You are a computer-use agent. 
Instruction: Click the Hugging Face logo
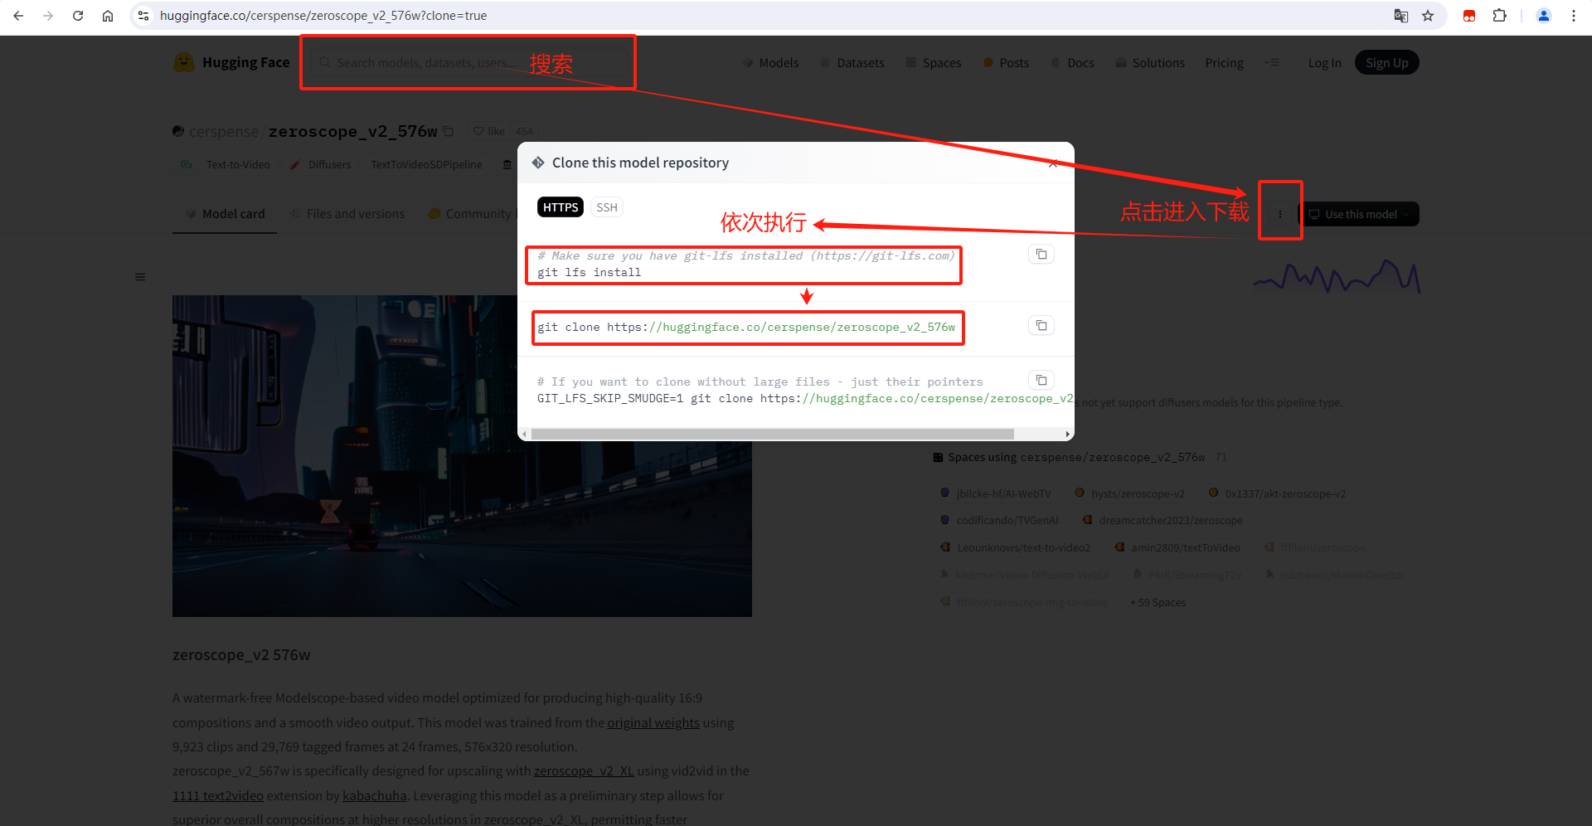[x=231, y=62]
